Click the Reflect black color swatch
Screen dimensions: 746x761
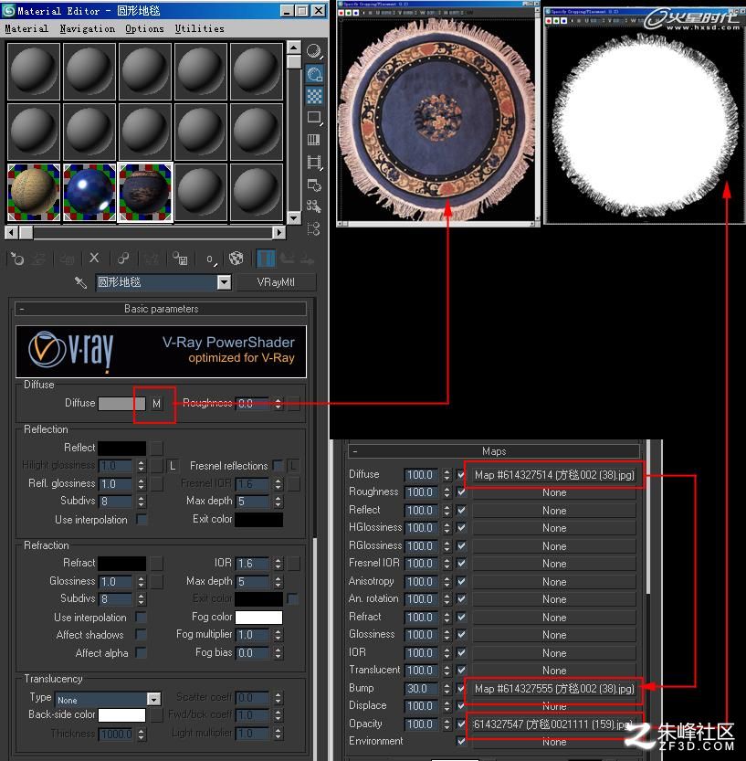tap(121, 448)
